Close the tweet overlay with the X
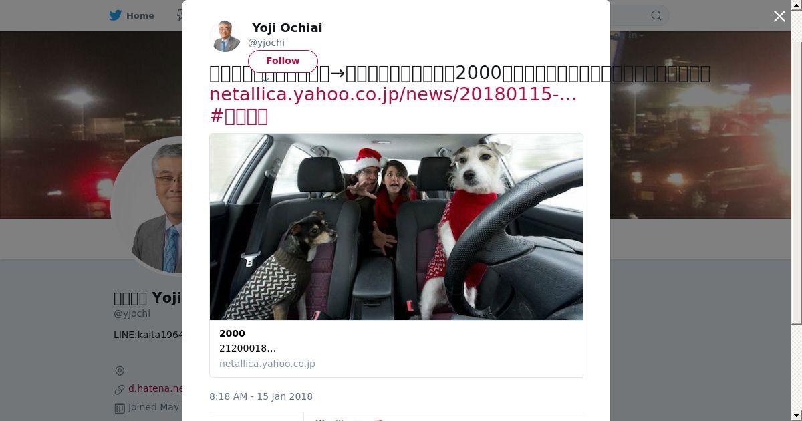802x421 pixels. 779,17
